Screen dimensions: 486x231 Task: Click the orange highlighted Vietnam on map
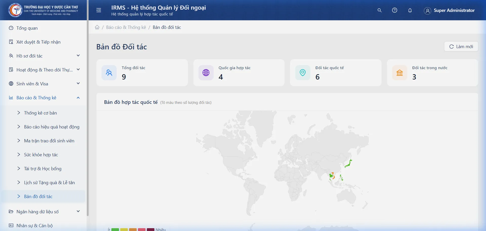(x=333, y=176)
